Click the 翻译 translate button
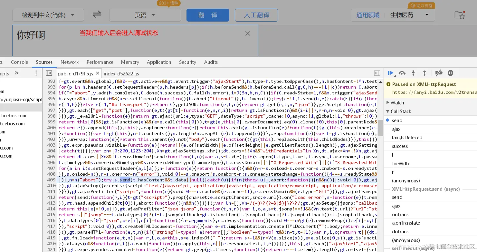This screenshot has width=477, height=252. pos(208,15)
